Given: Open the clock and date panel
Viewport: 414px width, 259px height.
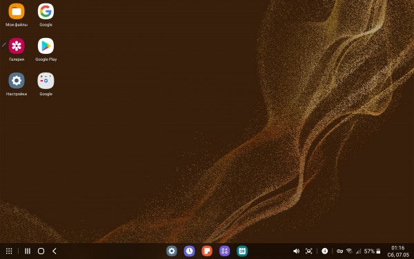Looking at the screenshot, I should pos(398,251).
